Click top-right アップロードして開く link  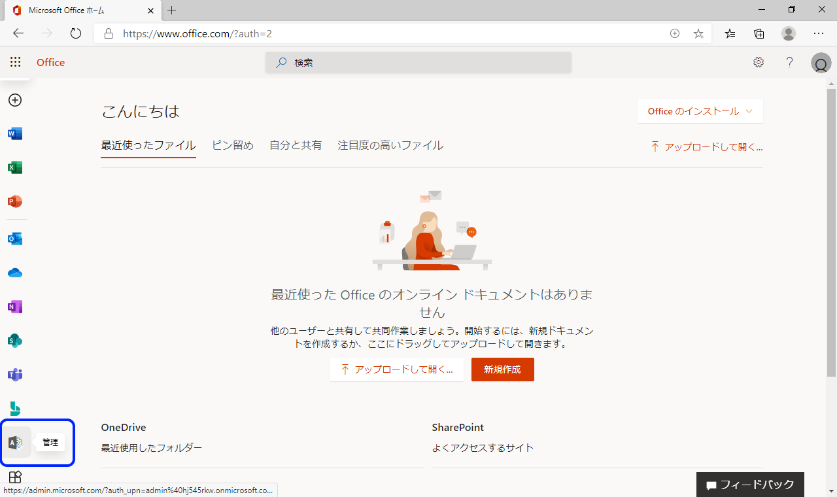pyautogui.click(x=706, y=147)
